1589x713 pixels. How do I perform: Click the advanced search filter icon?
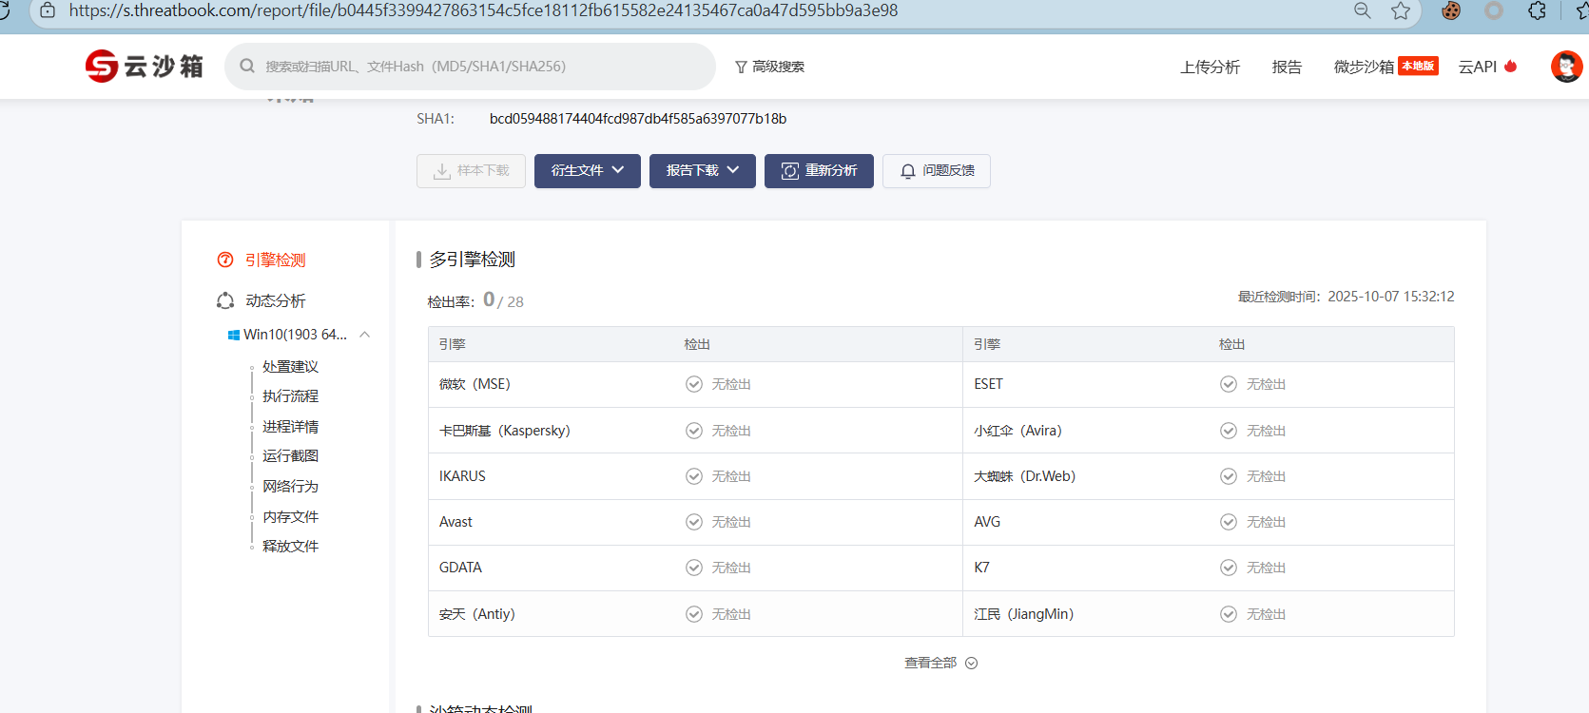[741, 67]
